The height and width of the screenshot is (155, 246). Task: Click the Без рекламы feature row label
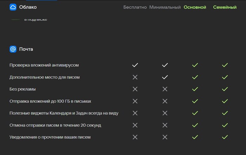[x=22, y=89]
